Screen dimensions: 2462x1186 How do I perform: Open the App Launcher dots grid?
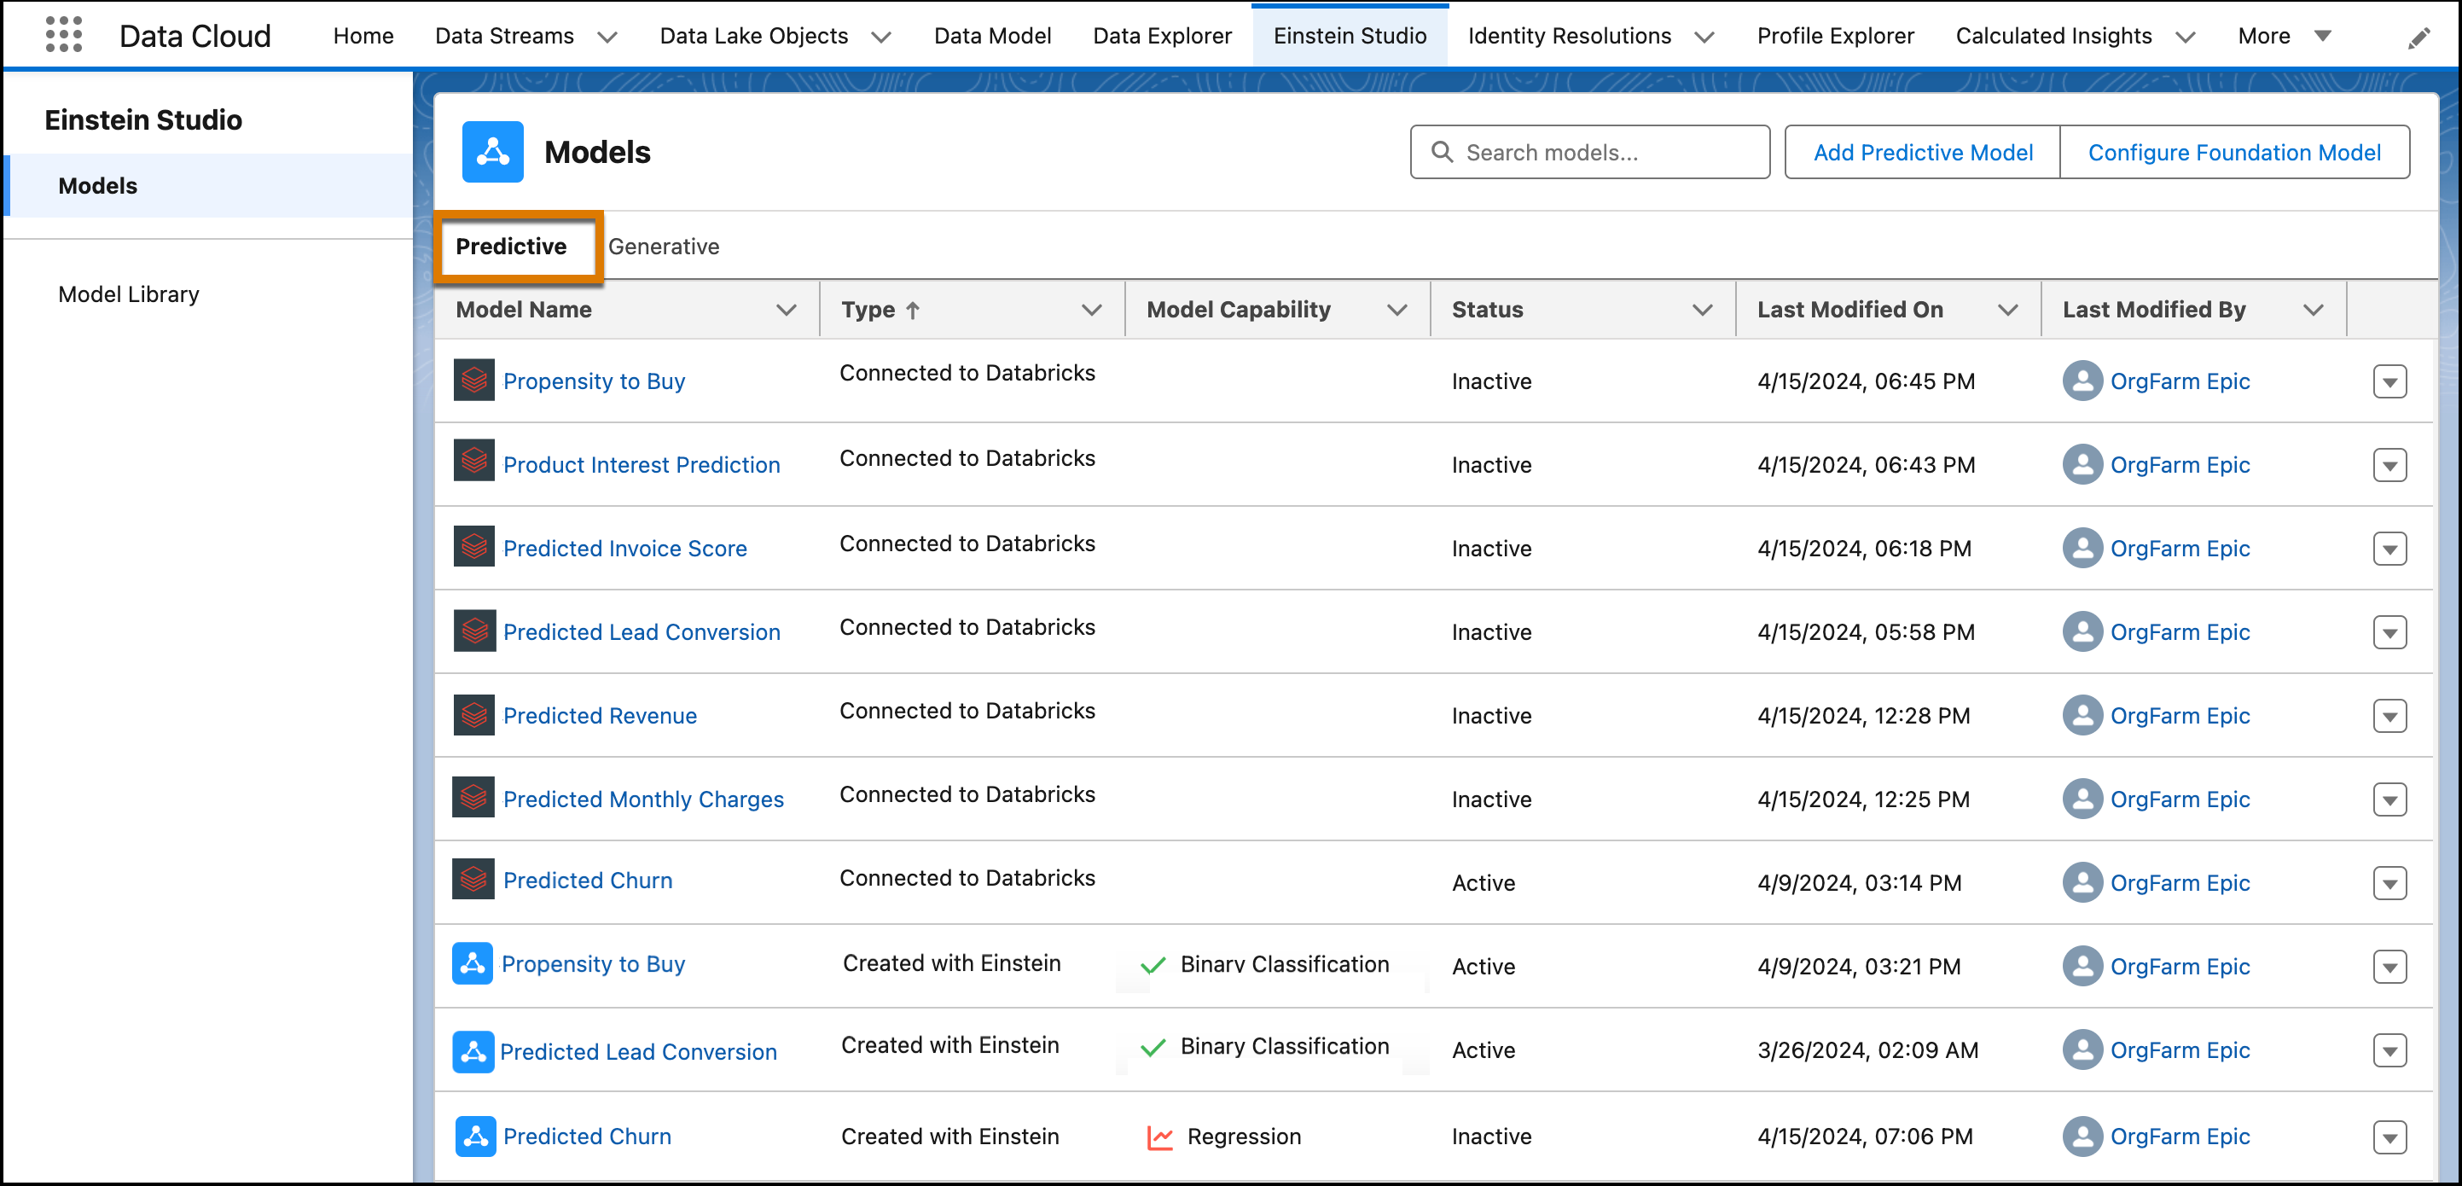[x=63, y=34]
